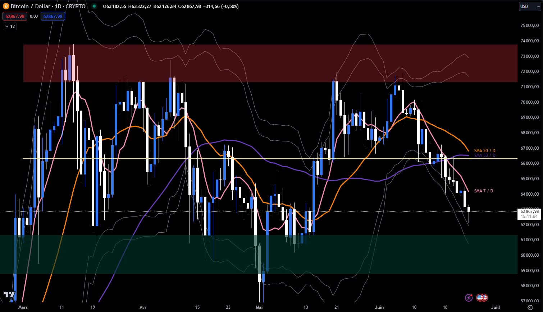Image resolution: width=543 pixels, height=312 pixels.
Task: Click the Bitcoin logo next to symbol name
Action: coord(5,6)
